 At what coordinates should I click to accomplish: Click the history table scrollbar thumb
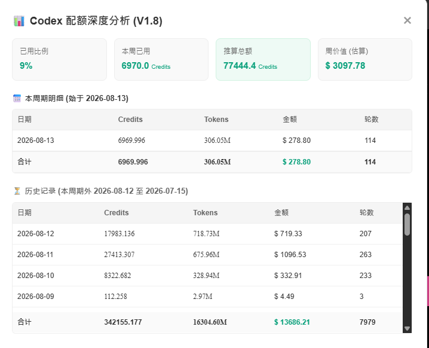(x=407, y=224)
